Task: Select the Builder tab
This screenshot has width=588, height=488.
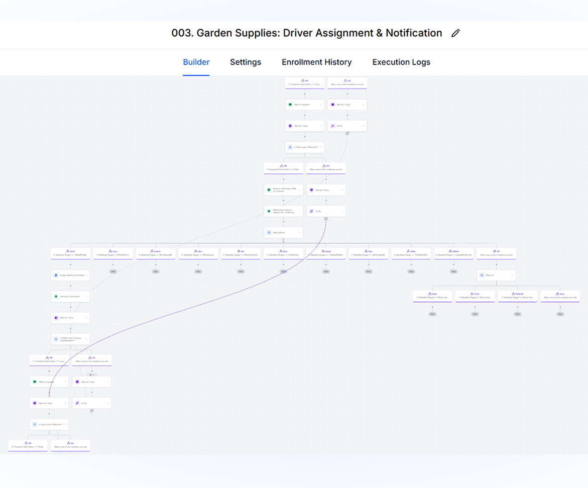Action: click(196, 62)
